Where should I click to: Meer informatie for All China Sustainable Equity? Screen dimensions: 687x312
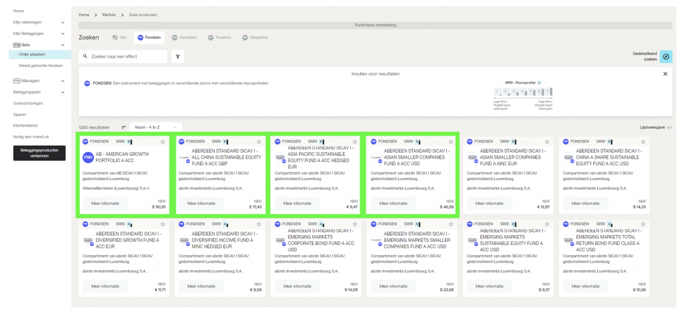pos(201,204)
